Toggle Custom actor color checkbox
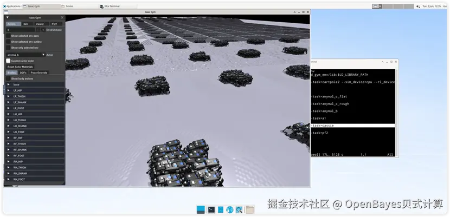Image resolution: width=450 pixels, height=217 pixels. click(8, 61)
